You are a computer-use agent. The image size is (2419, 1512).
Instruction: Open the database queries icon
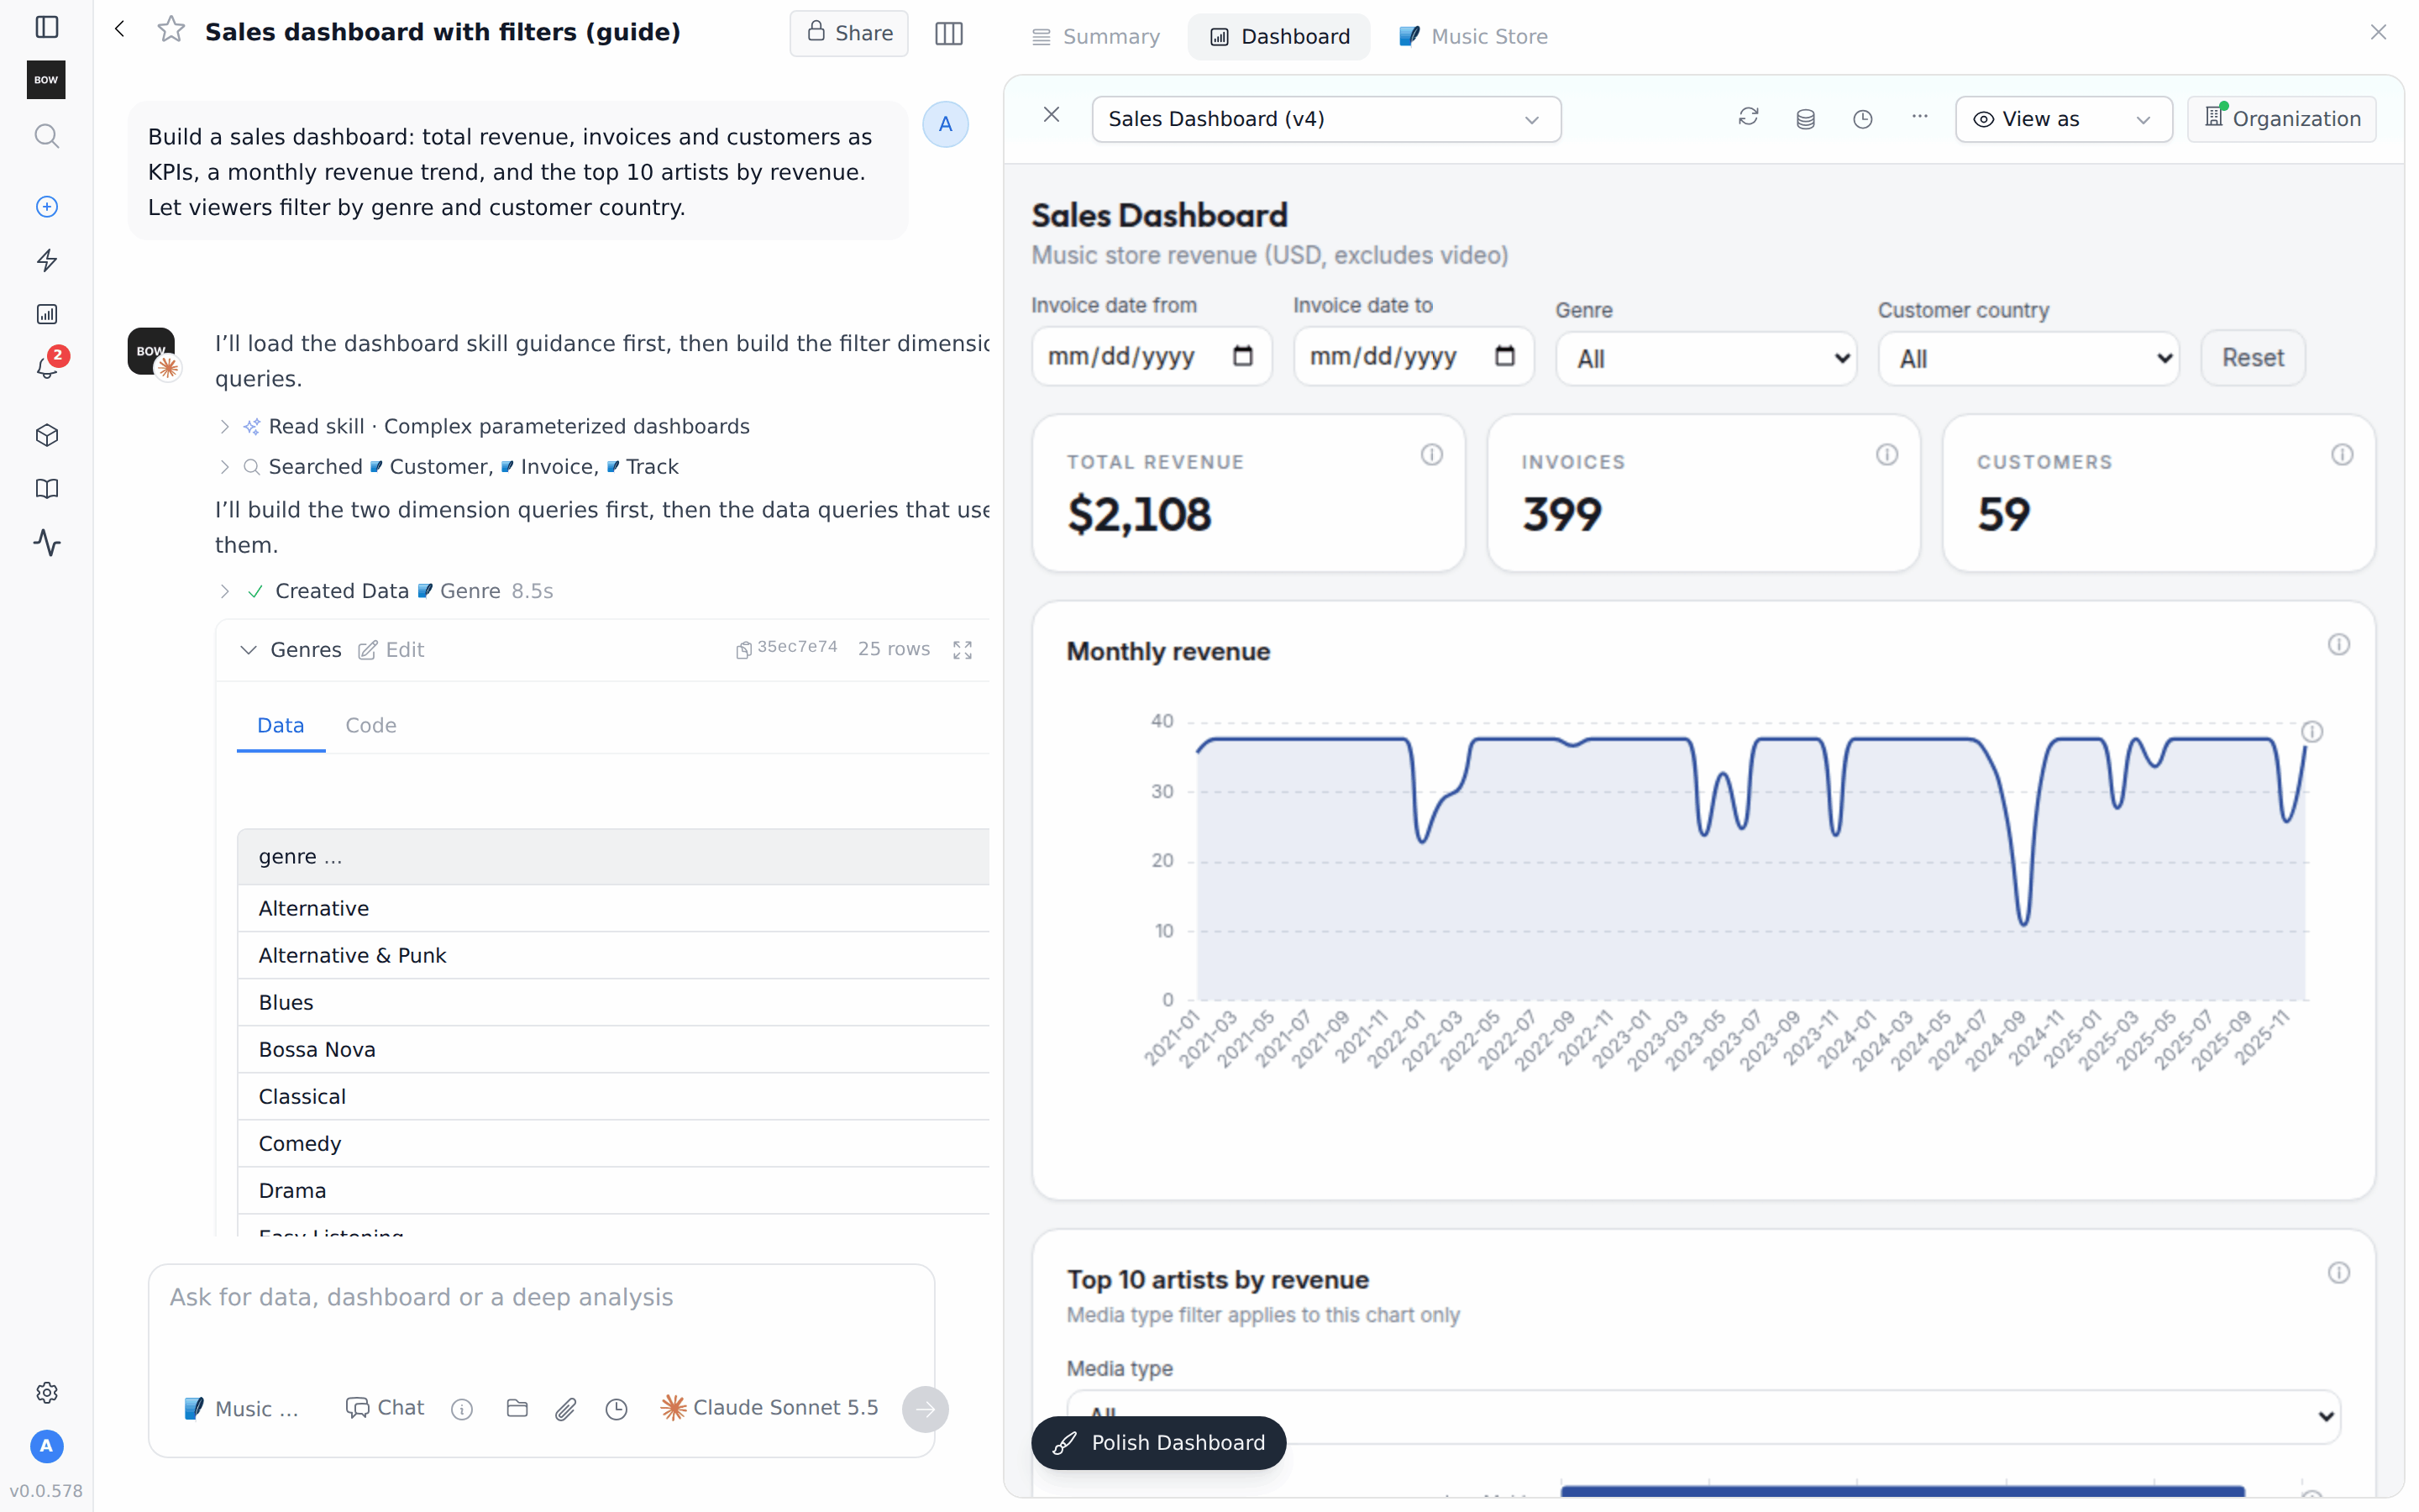point(1805,119)
